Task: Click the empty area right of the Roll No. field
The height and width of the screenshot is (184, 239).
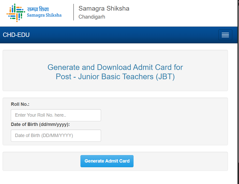Action: [162, 115]
